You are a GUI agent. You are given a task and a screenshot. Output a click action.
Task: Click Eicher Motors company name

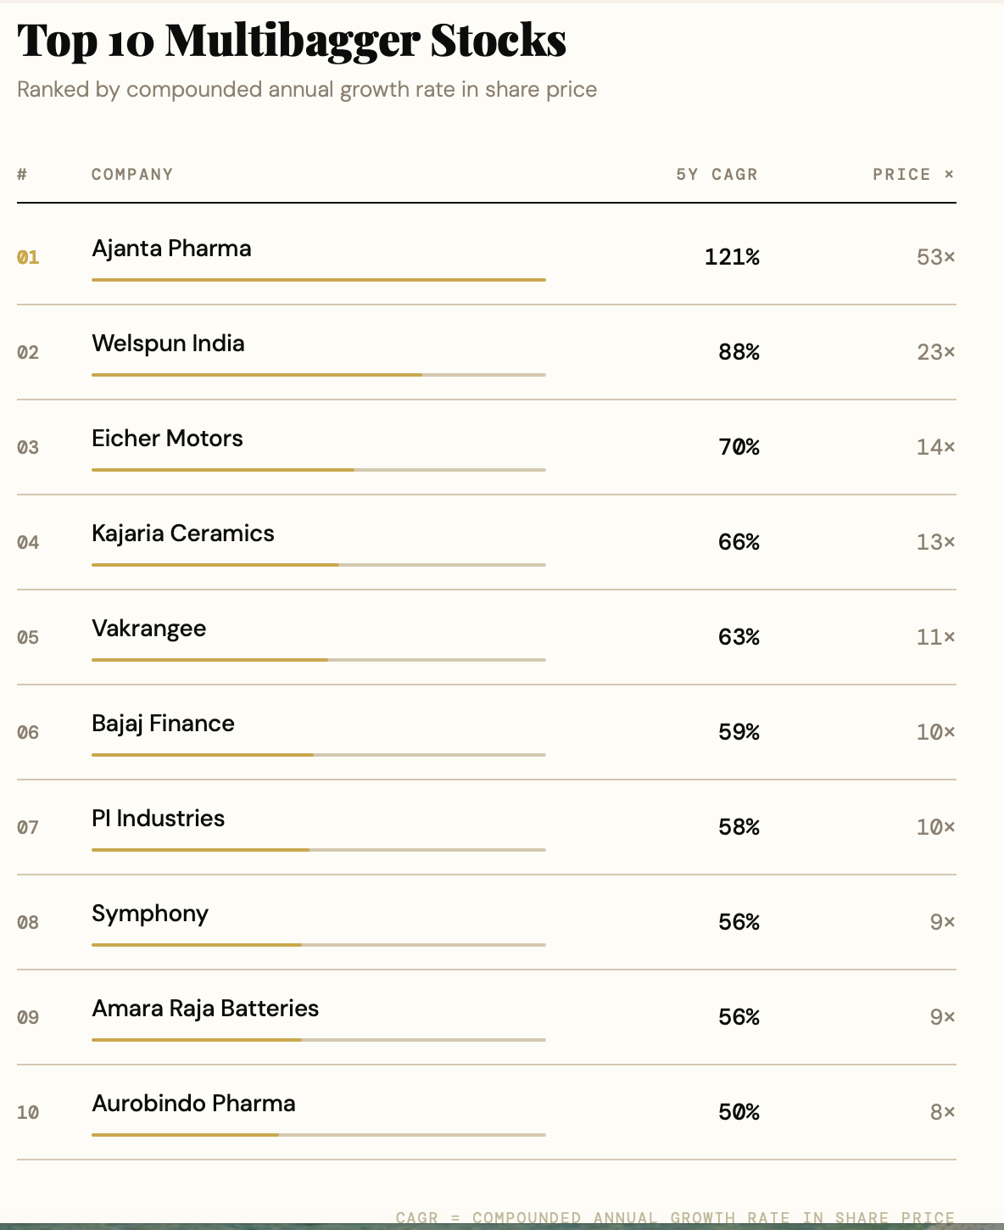(167, 439)
